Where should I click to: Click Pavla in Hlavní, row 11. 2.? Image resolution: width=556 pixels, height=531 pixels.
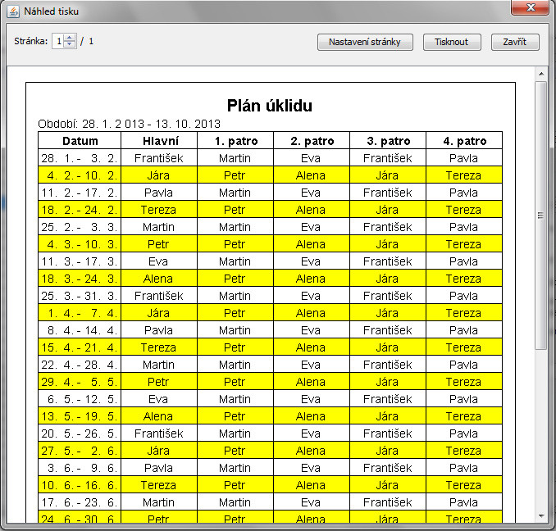(158, 193)
